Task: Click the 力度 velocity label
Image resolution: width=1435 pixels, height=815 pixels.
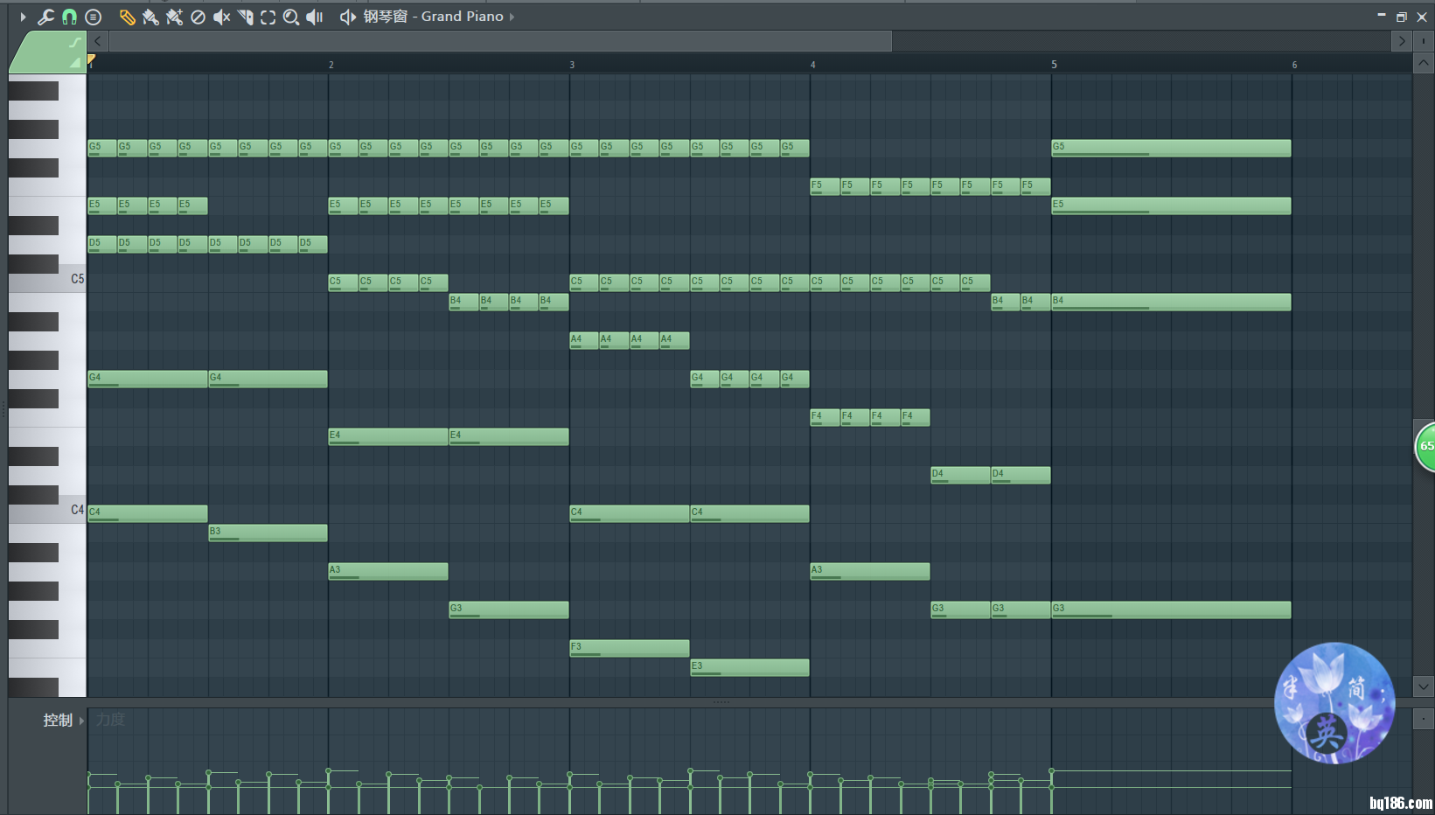Action: click(x=110, y=720)
